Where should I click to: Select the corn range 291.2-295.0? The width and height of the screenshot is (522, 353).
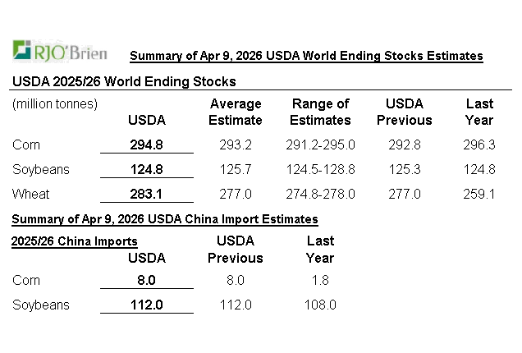coord(320,145)
